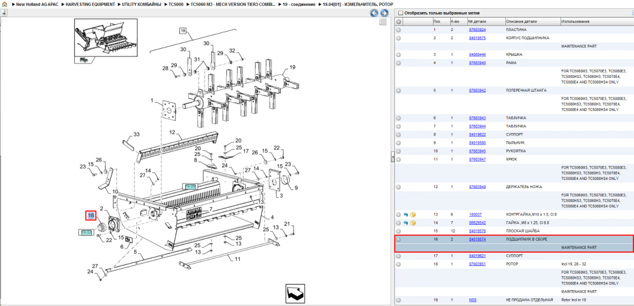Click the large arrow icon at the diagram bottom
The width and height of the screenshot is (634, 306).
pos(295,294)
